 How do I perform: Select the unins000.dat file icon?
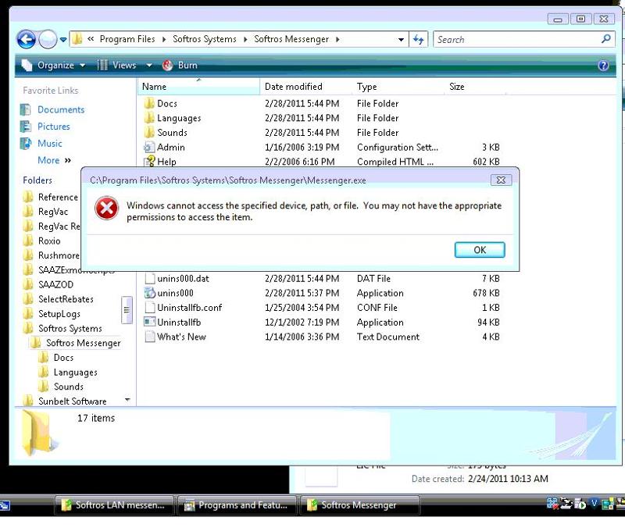[149, 279]
